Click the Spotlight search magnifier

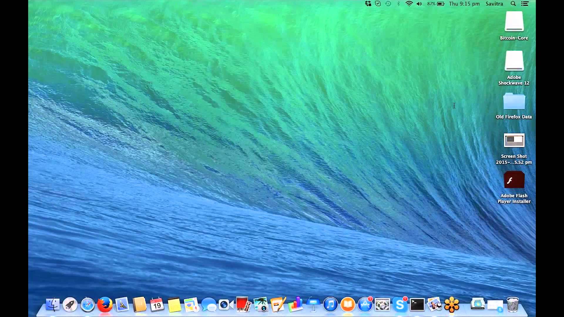coord(513,4)
